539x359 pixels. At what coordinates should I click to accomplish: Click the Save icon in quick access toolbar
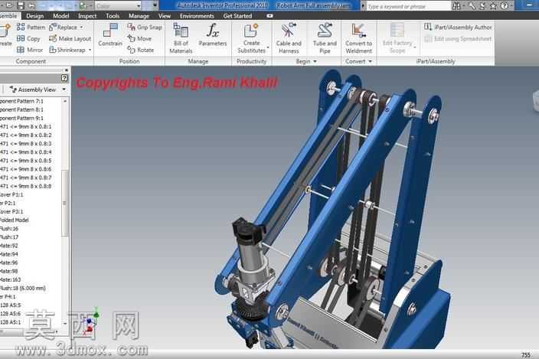21,6
